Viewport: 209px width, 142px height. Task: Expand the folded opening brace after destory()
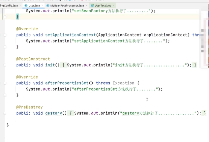pyautogui.click(x=71, y=113)
